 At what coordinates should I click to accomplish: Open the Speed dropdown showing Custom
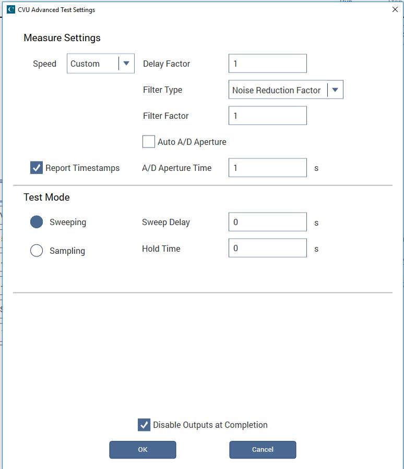click(100, 64)
